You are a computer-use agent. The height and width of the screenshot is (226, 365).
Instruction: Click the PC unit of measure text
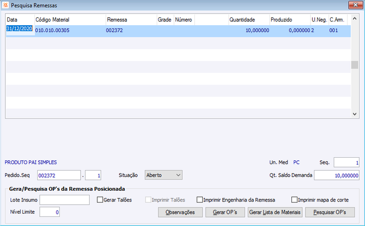click(x=296, y=162)
